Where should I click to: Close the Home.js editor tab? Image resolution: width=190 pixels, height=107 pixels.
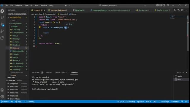[x=44, y=10]
